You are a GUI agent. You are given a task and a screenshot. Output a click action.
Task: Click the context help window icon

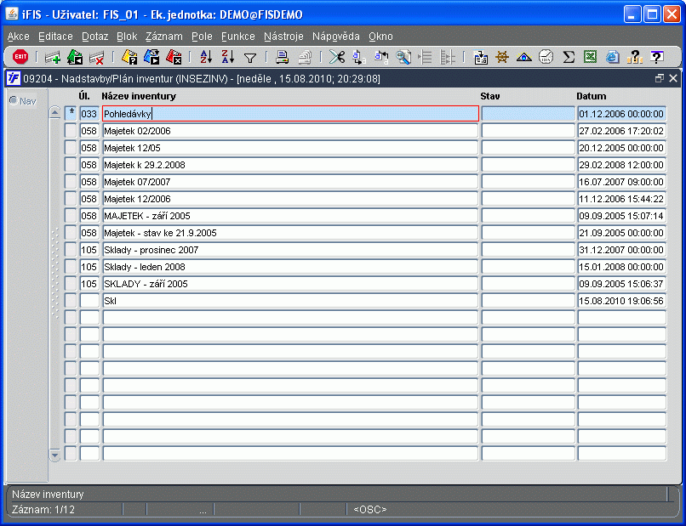pos(657,57)
